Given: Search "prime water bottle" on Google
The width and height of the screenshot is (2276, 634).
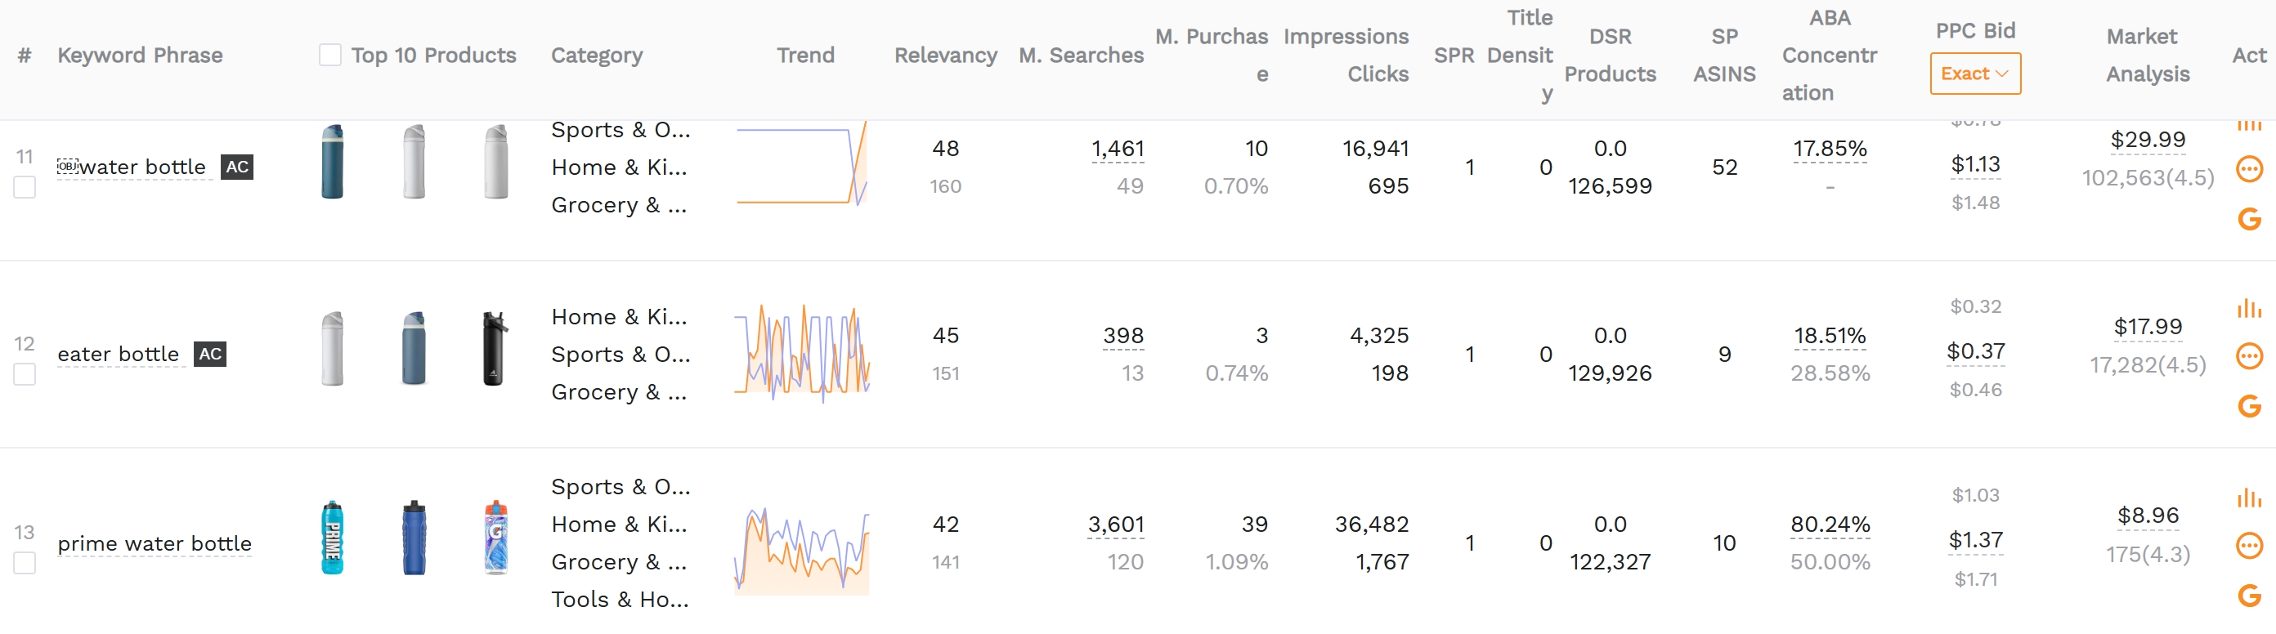Looking at the screenshot, I should pos(2251,594).
